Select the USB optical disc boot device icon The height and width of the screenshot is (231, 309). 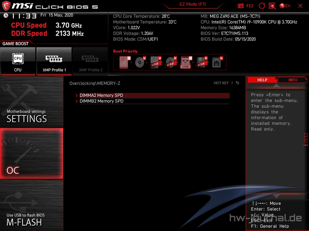point(171,62)
